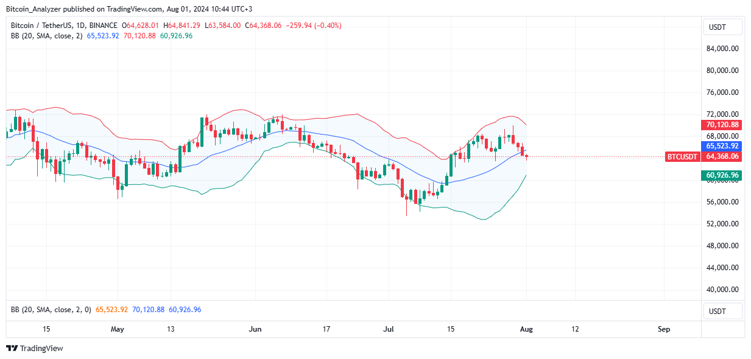This screenshot has height=359, width=751.
Task: Click the TradingView logo icon
Action: click(x=10, y=348)
